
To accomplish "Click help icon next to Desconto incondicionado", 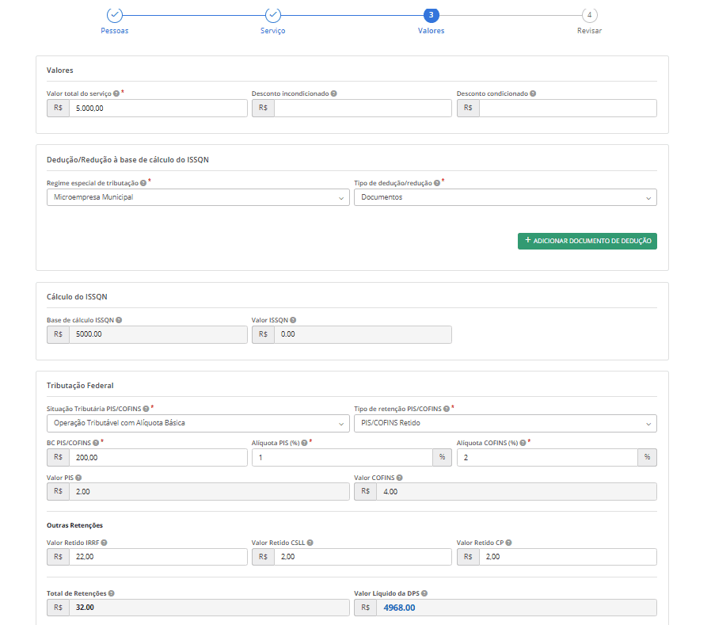I will click(333, 93).
